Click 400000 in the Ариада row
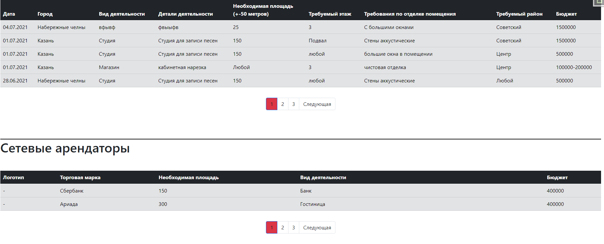The image size is (604, 244). coord(555,204)
